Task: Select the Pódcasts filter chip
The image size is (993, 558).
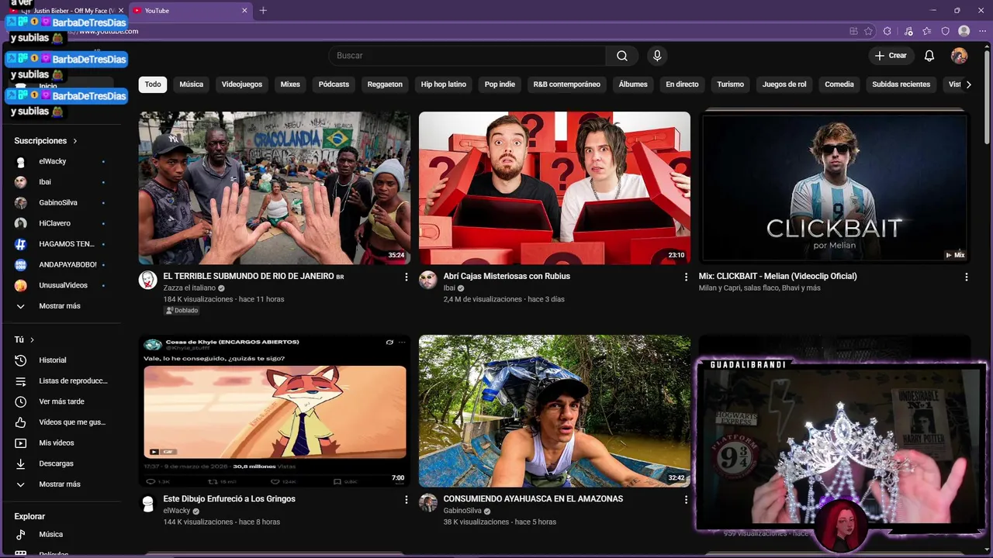Action: coord(334,84)
